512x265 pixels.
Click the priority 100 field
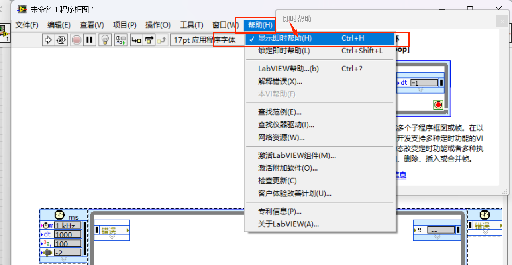(x=68, y=244)
